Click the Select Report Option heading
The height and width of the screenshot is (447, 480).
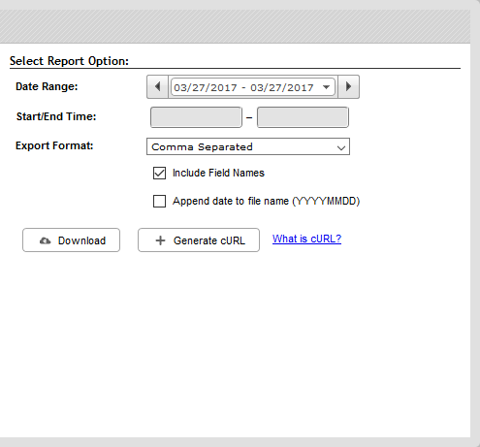click(69, 61)
